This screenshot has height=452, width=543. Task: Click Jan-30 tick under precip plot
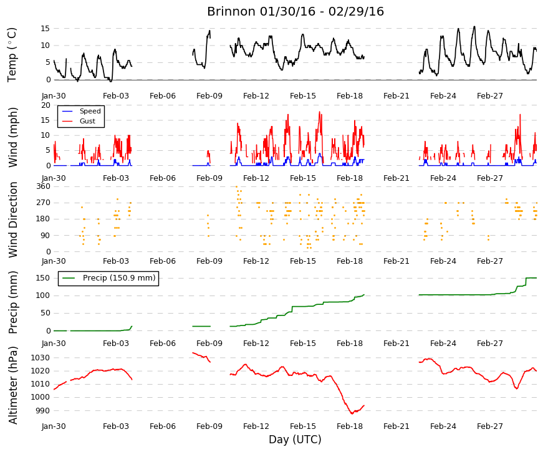(54, 344)
